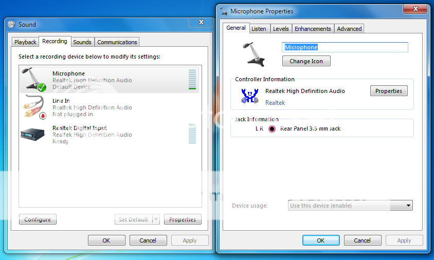Click the "Rear Panel 3.5 mm Jack" text
This screenshot has width=434, height=260.
pyautogui.click(x=310, y=128)
